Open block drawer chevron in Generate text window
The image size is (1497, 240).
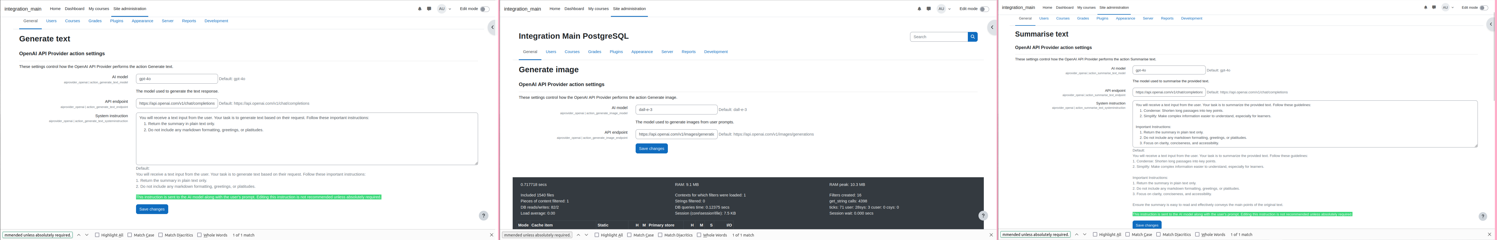492,27
